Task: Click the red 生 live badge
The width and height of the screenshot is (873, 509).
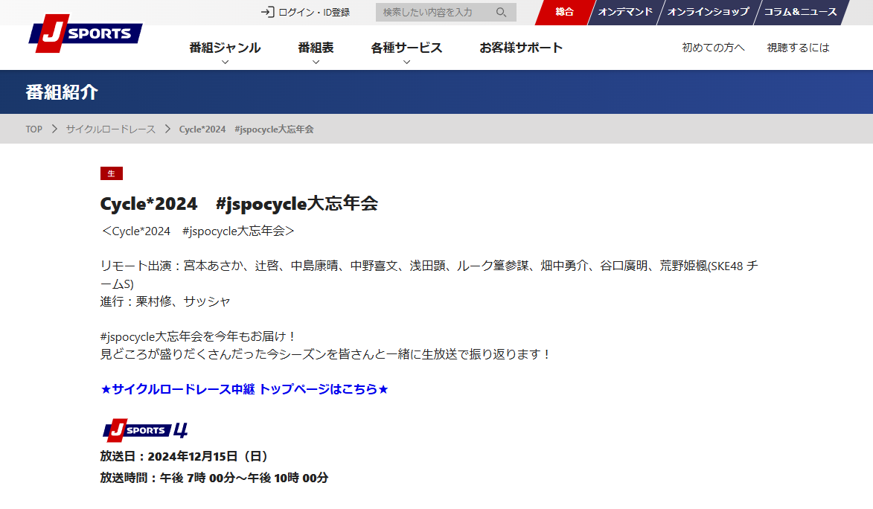Action: (112, 173)
